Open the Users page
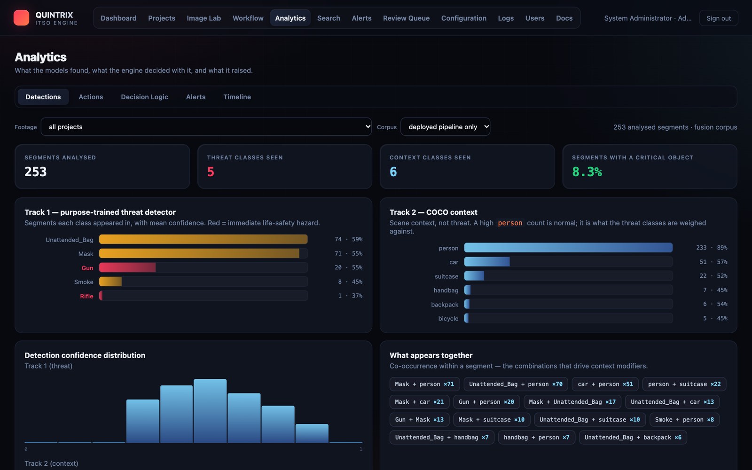Screen dimensions: 752x470 (535, 18)
